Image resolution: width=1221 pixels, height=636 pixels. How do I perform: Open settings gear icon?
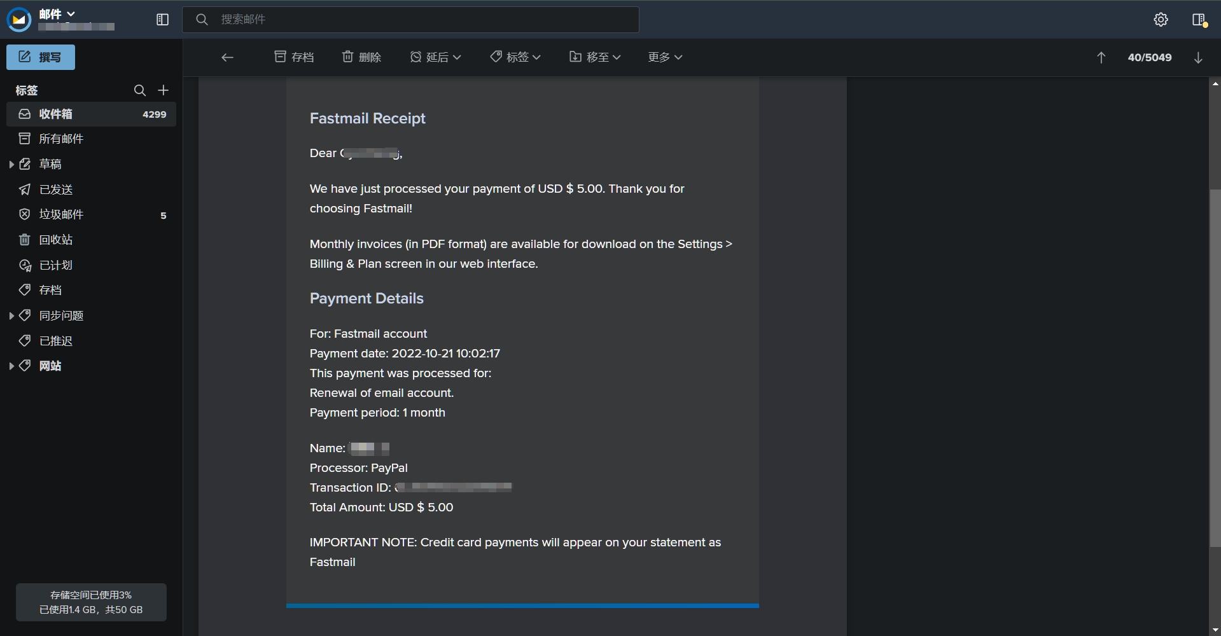1161,20
